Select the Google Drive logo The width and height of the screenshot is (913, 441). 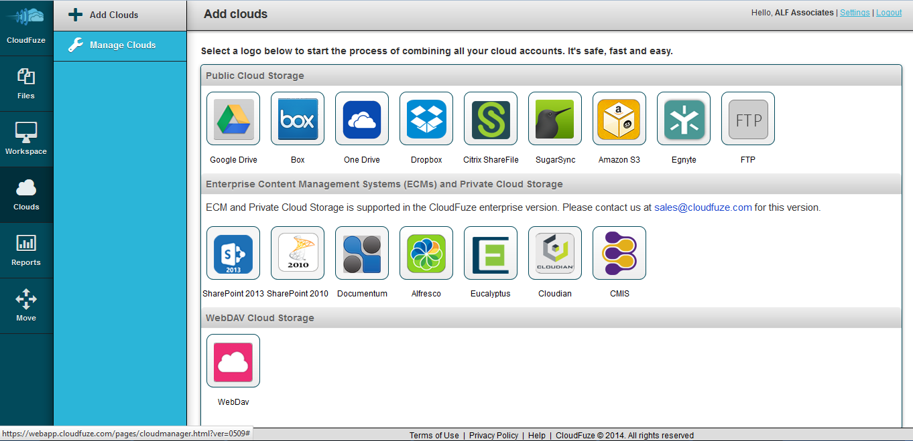point(233,118)
